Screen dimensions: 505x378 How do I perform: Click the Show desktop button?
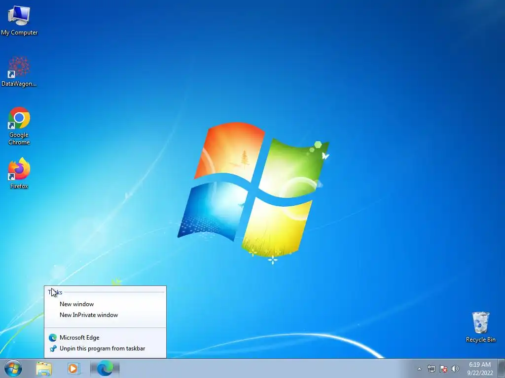point(502,369)
